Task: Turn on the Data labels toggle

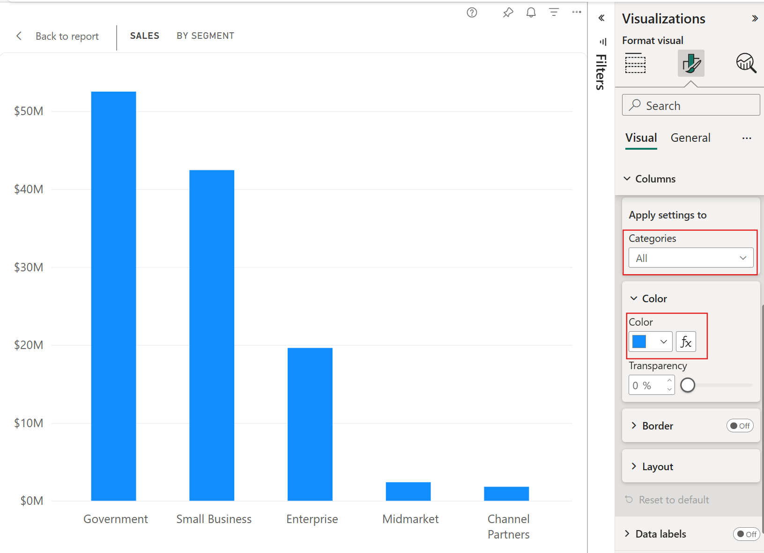Action: (x=746, y=534)
